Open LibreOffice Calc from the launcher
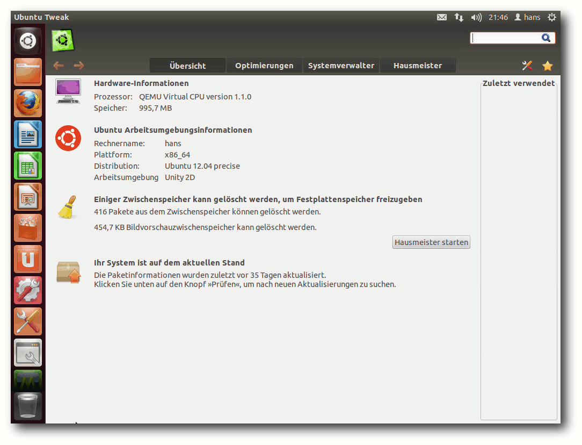The width and height of the screenshot is (582, 445). (28, 166)
